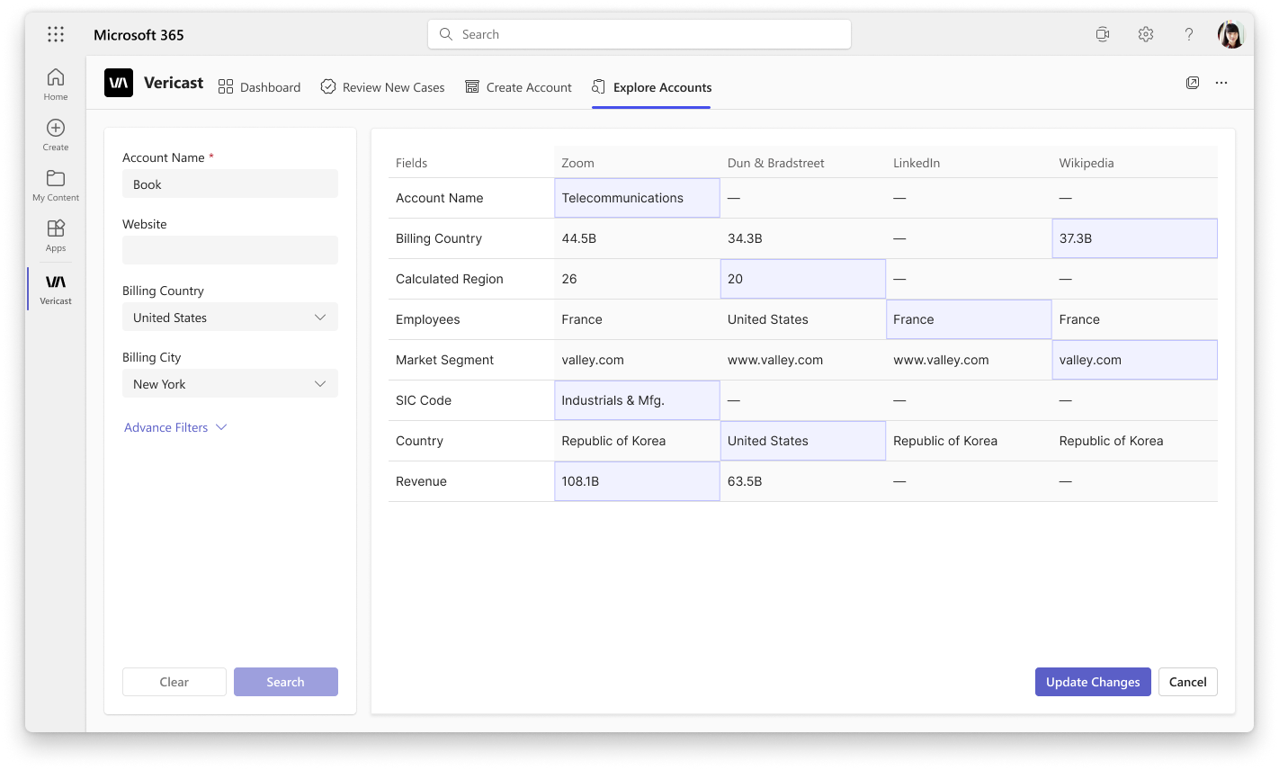Viewport: 1279px width, 770px height.
Task: Select Wikipedia's 37.3B cell
Action: (1135, 238)
